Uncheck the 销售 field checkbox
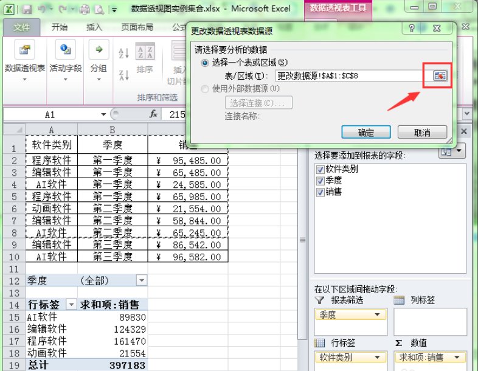Viewport: 478px width, 371px height. [320, 192]
